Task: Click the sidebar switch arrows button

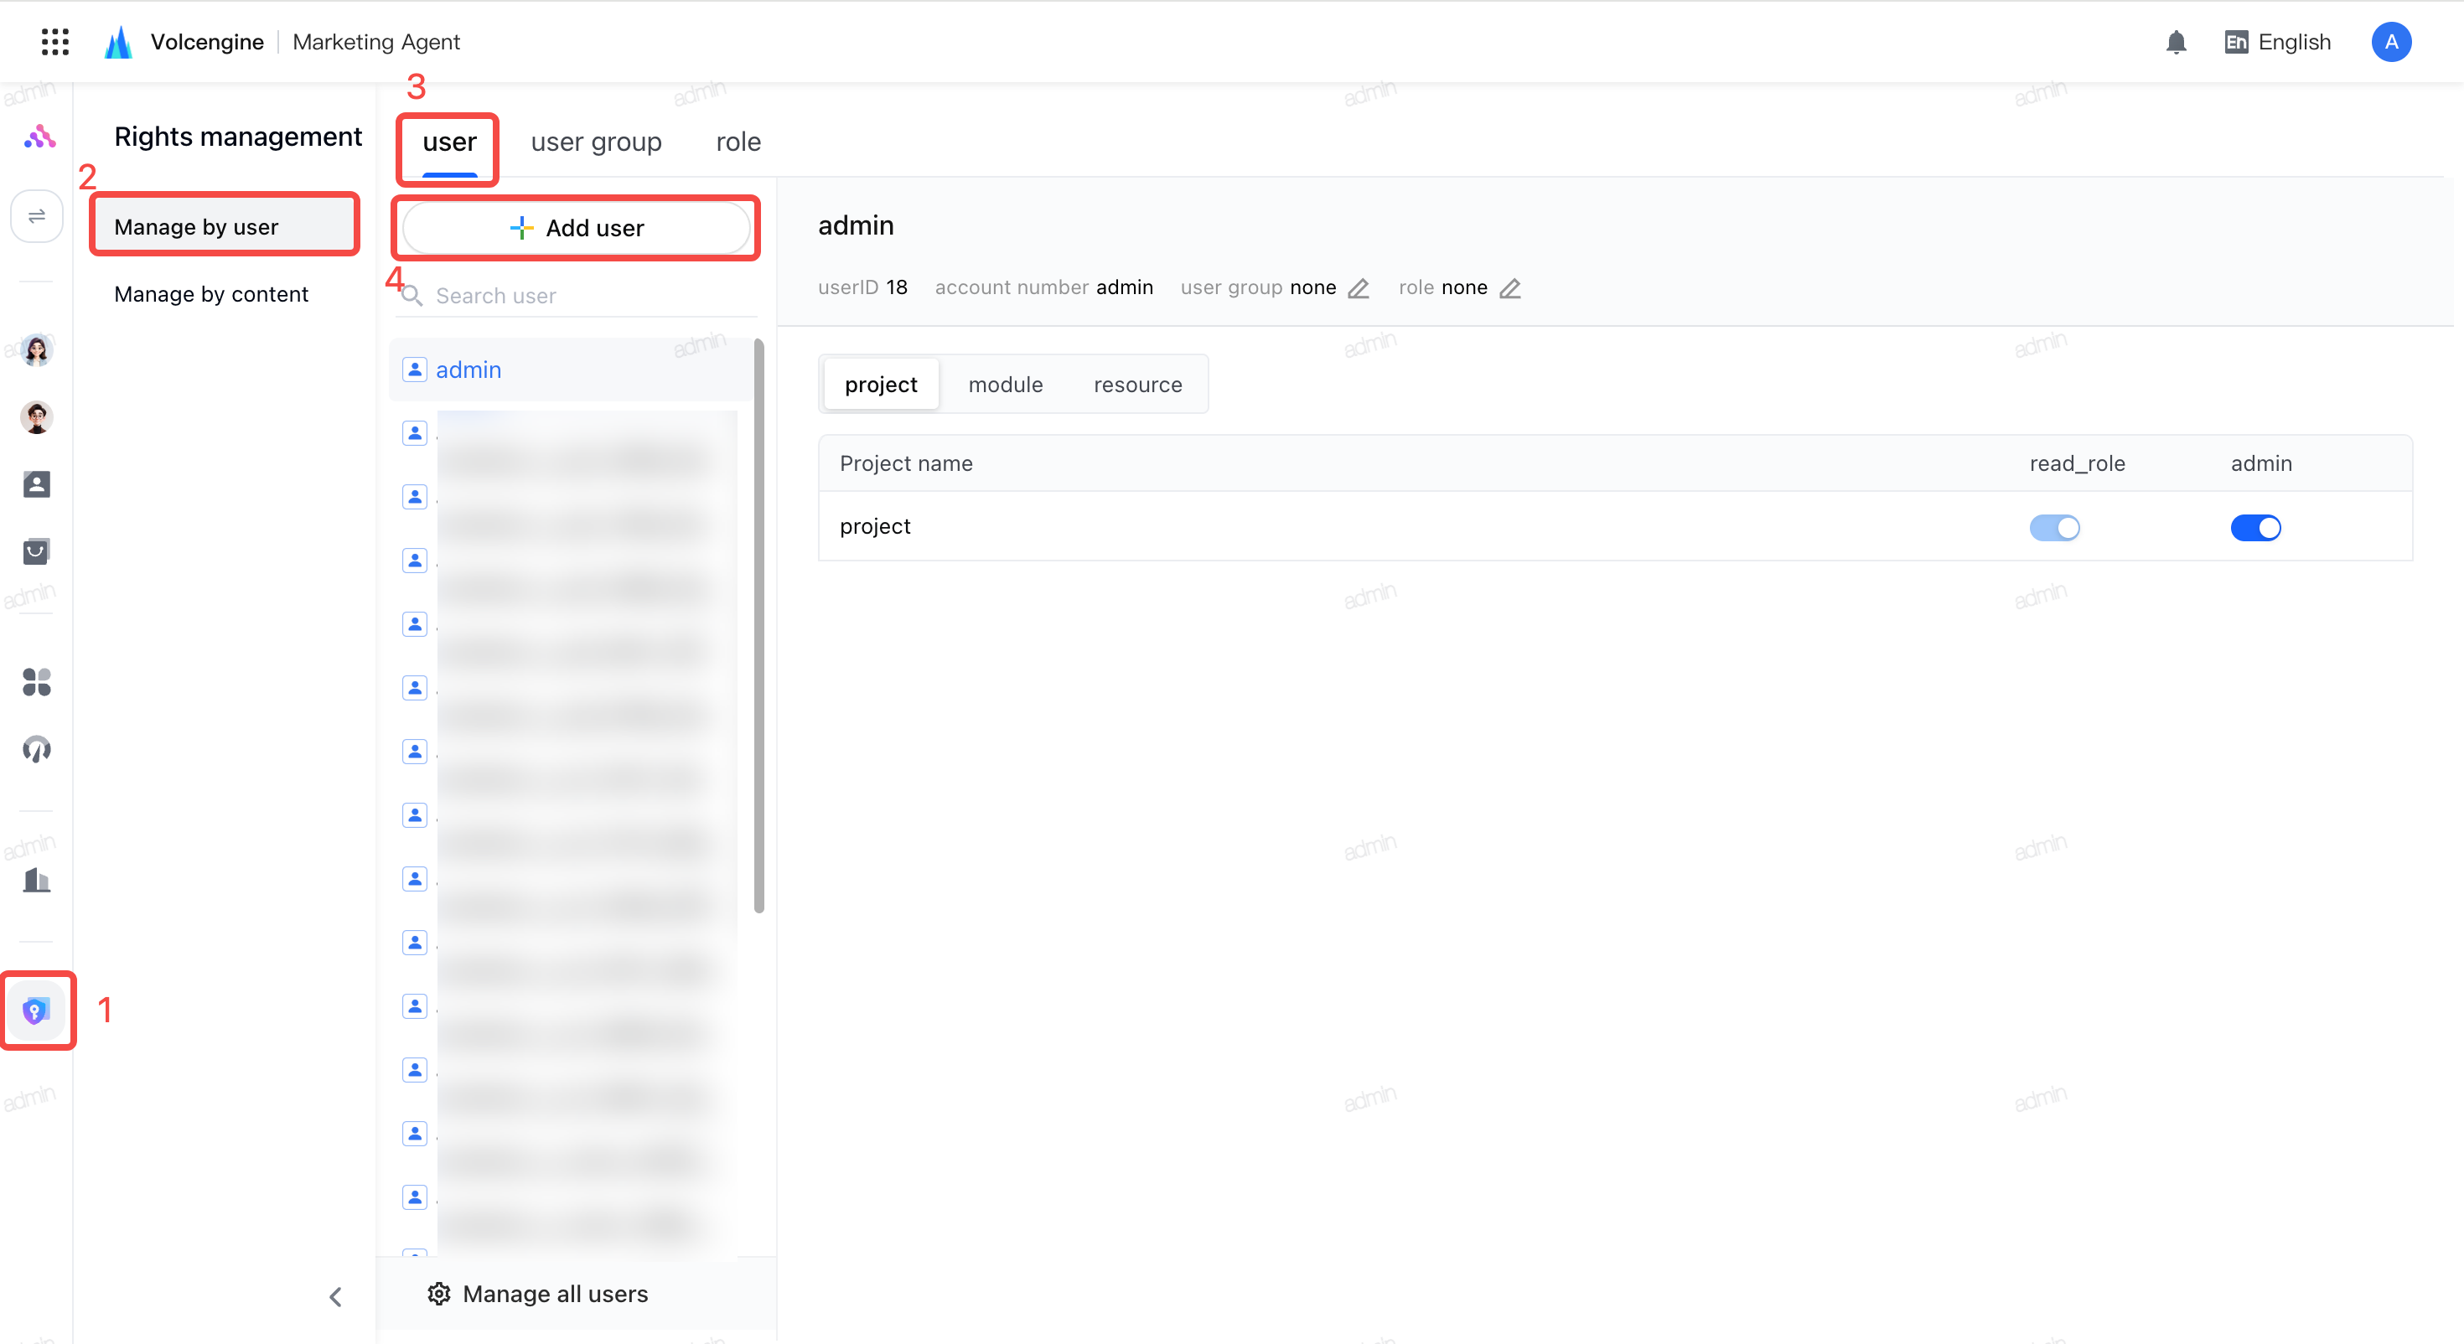Action: tap(36, 216)
